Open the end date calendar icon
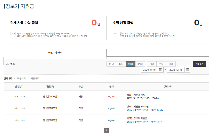The image size is (218, 135). (x=187, y=70)
